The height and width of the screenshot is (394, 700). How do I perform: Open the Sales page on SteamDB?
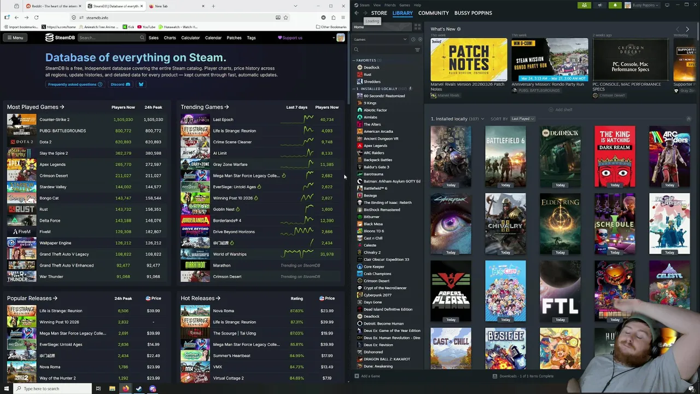point(154,38)
